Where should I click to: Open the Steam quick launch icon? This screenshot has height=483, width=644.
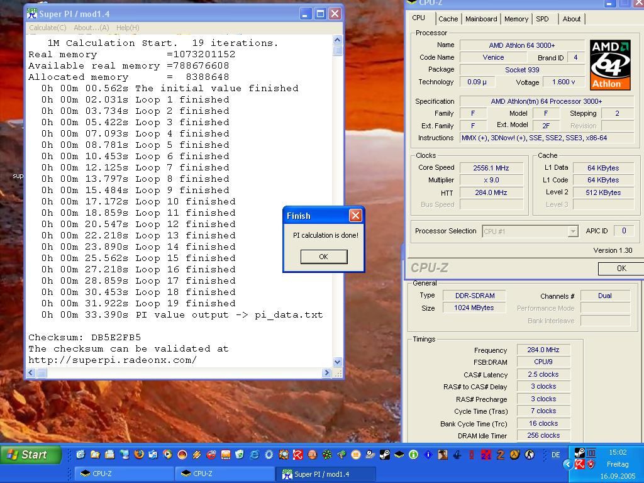pyautogui.click(x=385, y=454)
